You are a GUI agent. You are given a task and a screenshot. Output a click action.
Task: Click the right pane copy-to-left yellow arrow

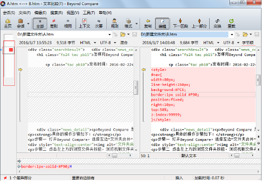144,70
